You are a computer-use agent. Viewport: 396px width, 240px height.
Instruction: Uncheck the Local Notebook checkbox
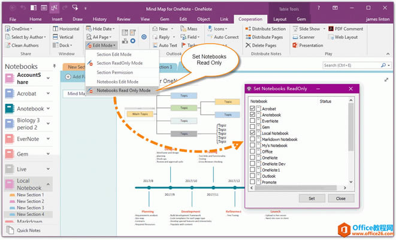[x=252, y=133]
